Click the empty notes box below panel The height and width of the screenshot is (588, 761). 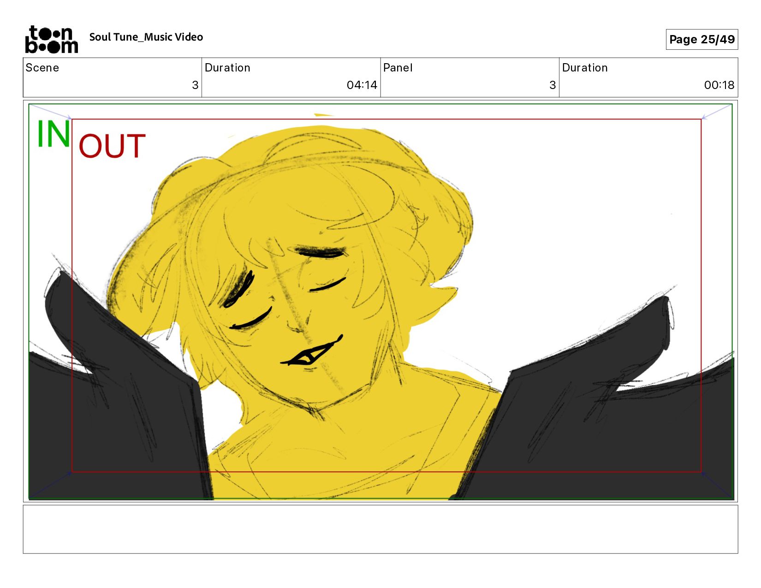click(380, 529)
